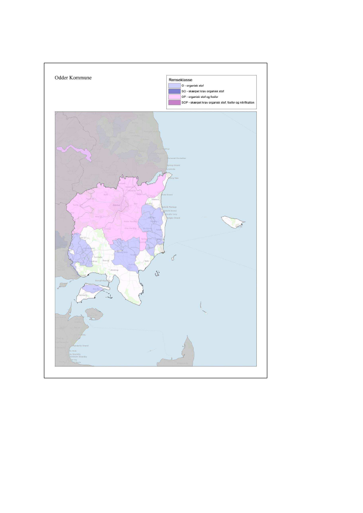
Task: Click legend text 'OP - organisk stof og fosfor'
Action: coord(200,97)
